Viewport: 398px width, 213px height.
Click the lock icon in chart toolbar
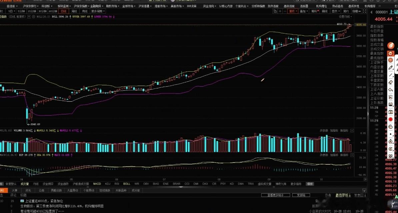pyautogui.click(x=275, y=11)
